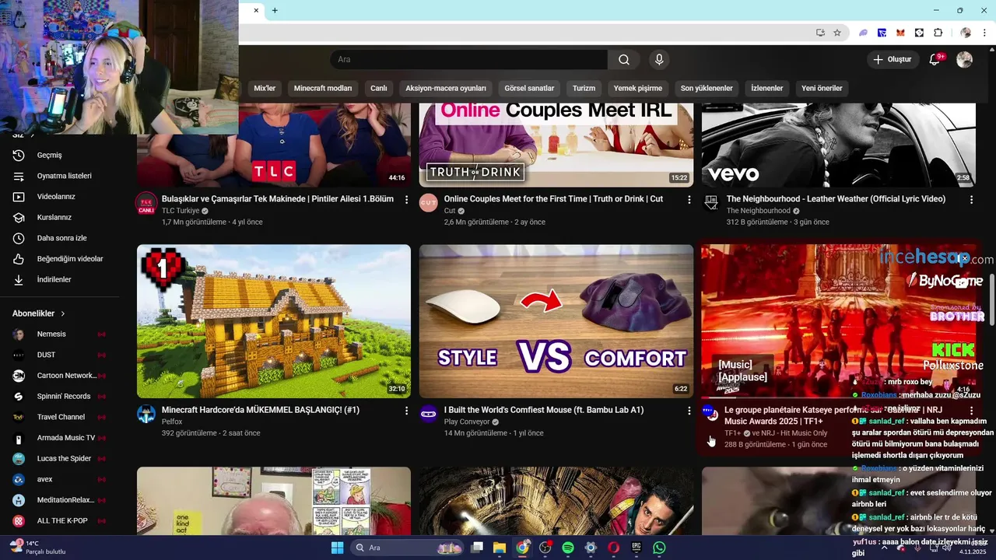Screen dimensions: 996x560
Task: Click the Chrome profile avatar in toolbar
Action: pos(966,33)
